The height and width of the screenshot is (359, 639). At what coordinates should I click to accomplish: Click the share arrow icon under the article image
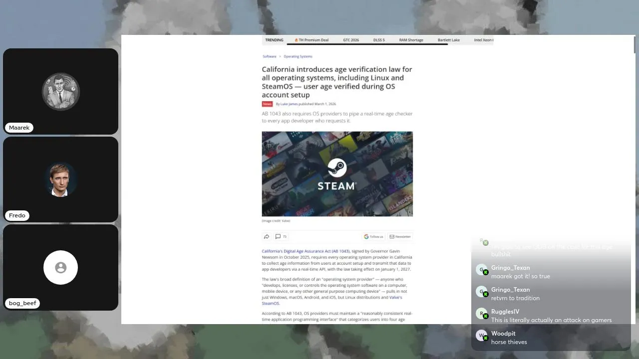pos(267,237)
